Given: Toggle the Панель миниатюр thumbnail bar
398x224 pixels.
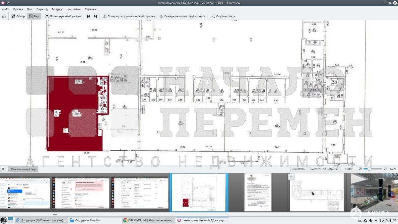Looking at the screenshot, I should tap(23, 169).
